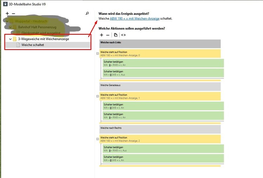This screenshot has width=263, height=178.
Task: Copy actions with the duplicate icon
Action: 116,35
